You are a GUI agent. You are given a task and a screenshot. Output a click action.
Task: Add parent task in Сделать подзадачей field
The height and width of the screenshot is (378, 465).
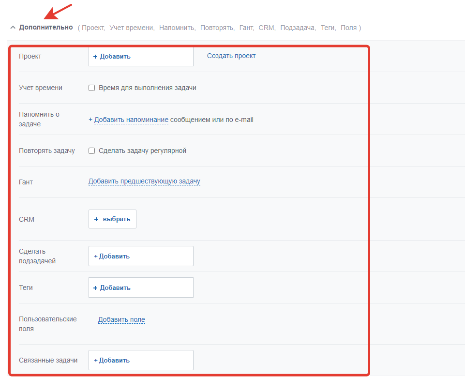pyautogui.click(x=141, y=256)
